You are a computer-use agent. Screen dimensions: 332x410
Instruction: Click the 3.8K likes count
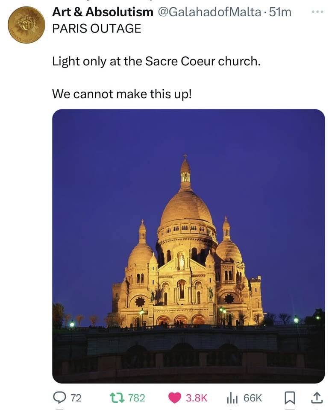[x=197, y=398]
